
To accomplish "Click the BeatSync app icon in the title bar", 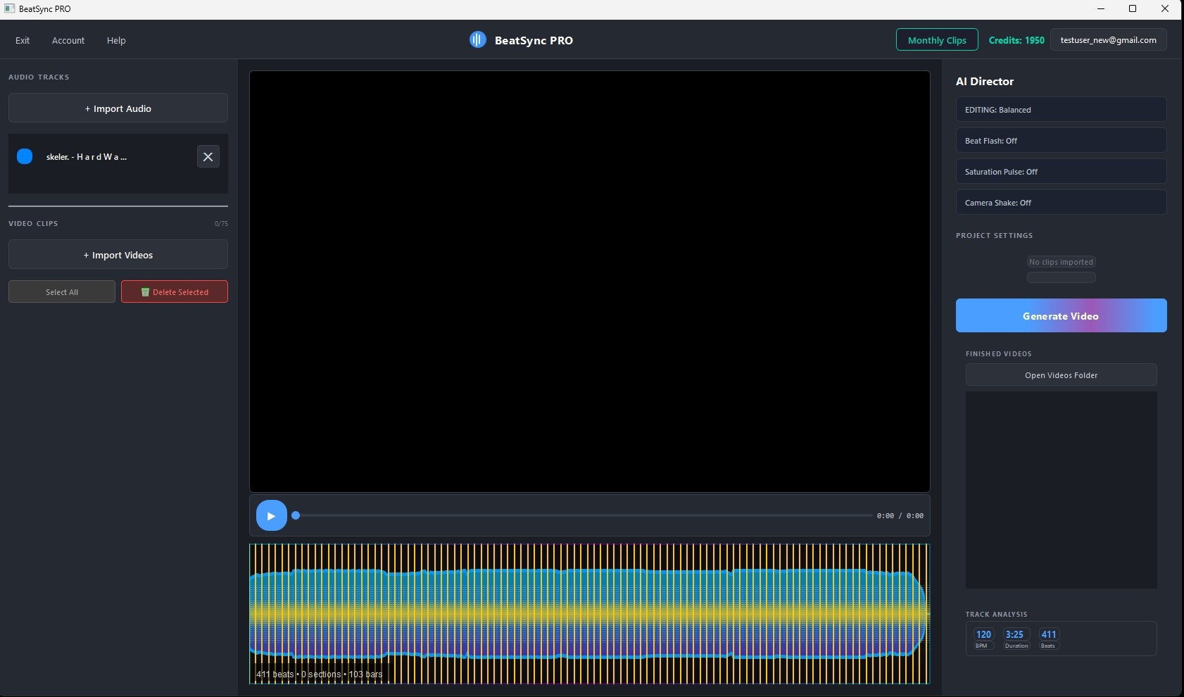I will tap(9, 8).
